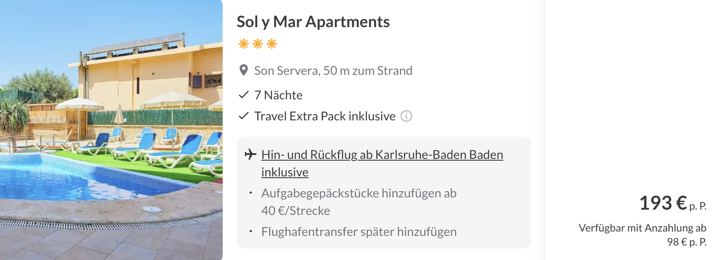This screenshot has width=718, height=260.
Task: Click the word inklusive in flight link
Action: pos(285,172)
